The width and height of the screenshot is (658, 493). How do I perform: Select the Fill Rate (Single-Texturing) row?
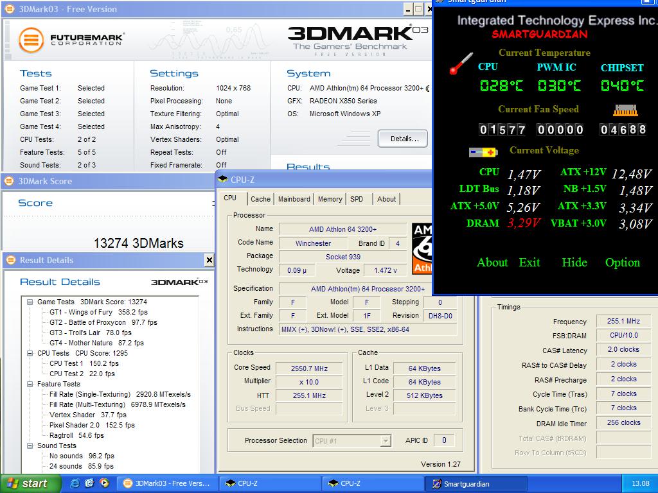click(x=120, y=395)
